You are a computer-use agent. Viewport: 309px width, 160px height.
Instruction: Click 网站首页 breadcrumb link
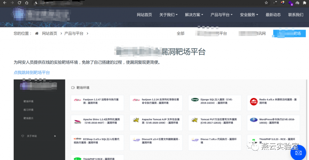(x=49, y=34)
